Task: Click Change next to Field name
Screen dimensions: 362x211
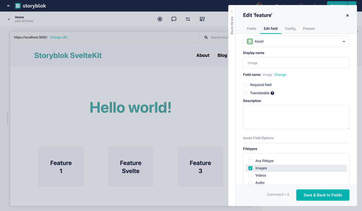Action: 280,75
